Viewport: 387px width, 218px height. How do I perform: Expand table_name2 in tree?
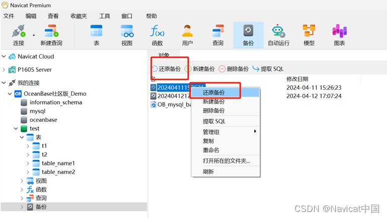pos(28,172)
